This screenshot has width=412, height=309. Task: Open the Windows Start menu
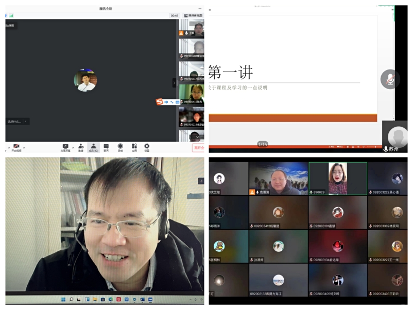tap(63, 299)
